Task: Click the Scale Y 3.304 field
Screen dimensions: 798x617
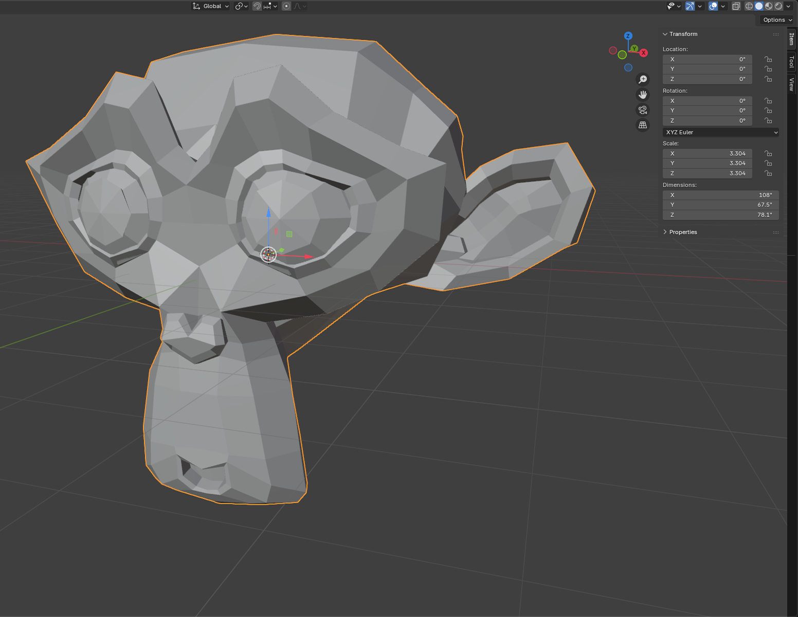Action: pos(707,163)
